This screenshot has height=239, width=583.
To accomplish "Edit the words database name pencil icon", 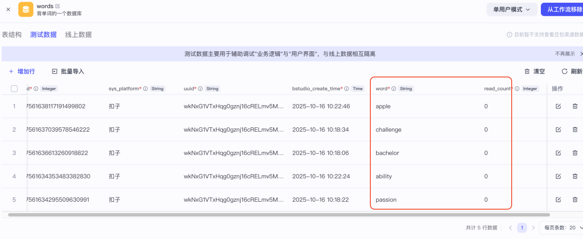I will 57,6.
